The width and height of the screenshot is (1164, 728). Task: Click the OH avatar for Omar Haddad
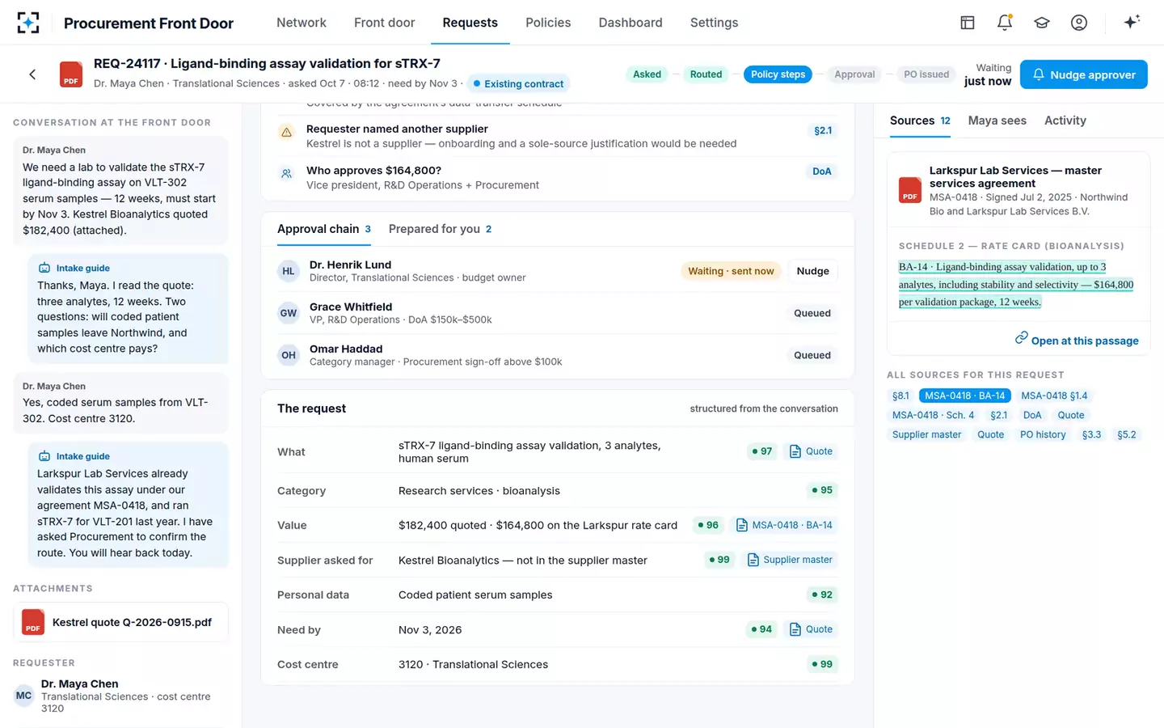click(x=289, y=355)
